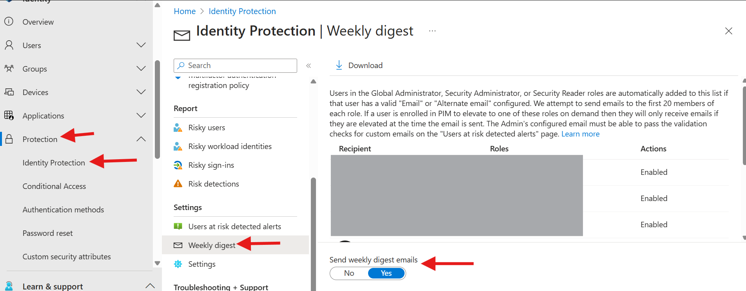Open Conditional Access menu item
Viewport: 746px width, 291px height.
(54, 186)
